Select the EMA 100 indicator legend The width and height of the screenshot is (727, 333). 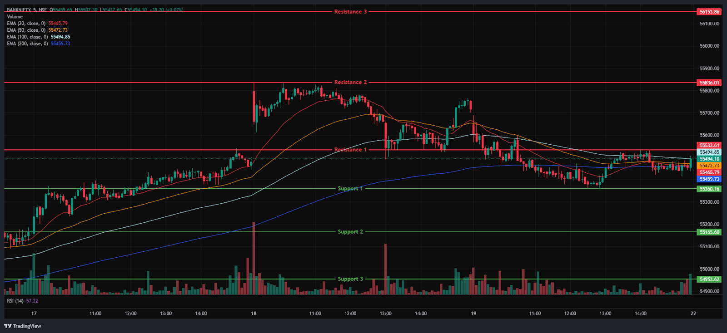[x=27, y=37]
